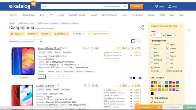Remove the 'до 10000 р.' filter tag
Image resolution: width=196 pixels, height=110 pixels.
point(23,34)
